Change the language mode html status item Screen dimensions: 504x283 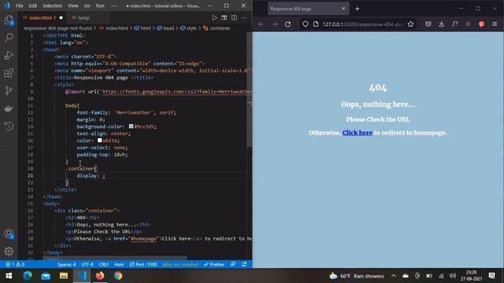119,264
